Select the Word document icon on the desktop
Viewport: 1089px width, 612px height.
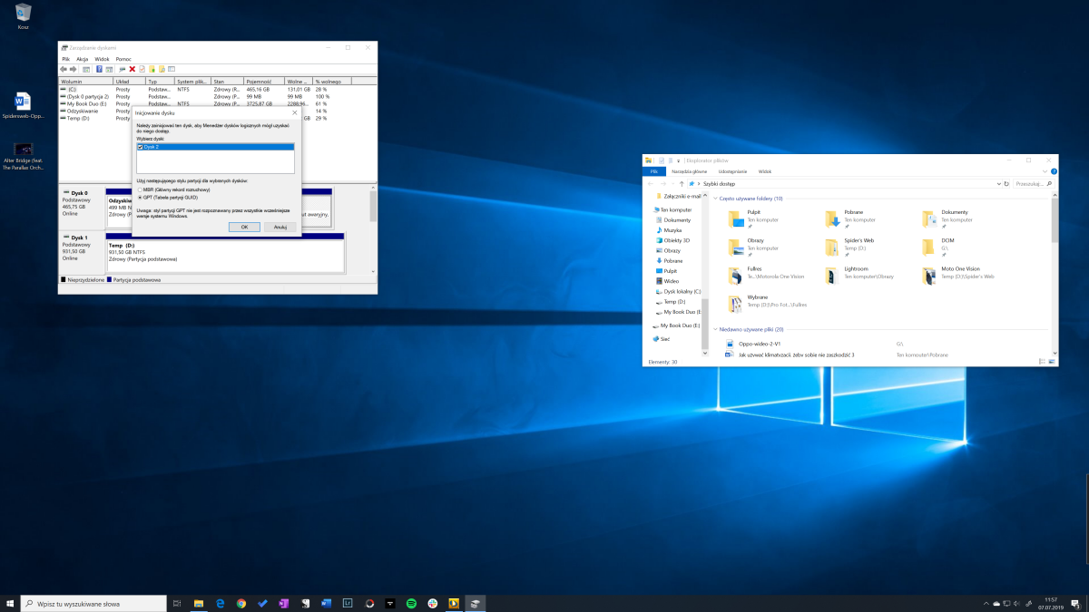pos(24,105)
